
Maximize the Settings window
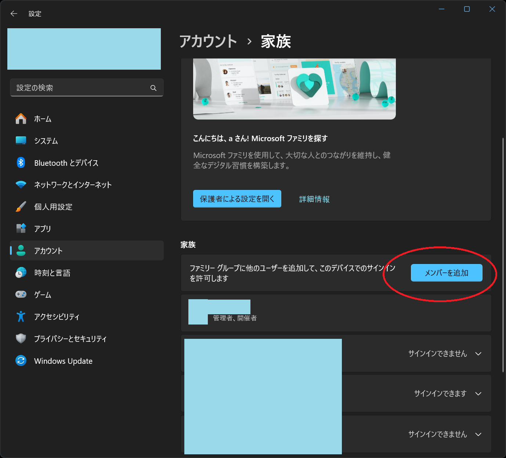(467, 9)
